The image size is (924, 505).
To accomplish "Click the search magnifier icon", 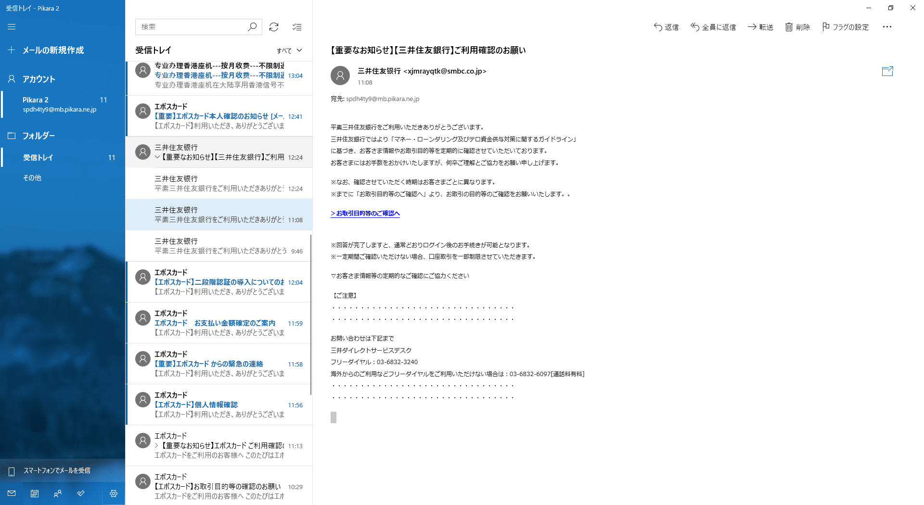I will click(252, 27).
